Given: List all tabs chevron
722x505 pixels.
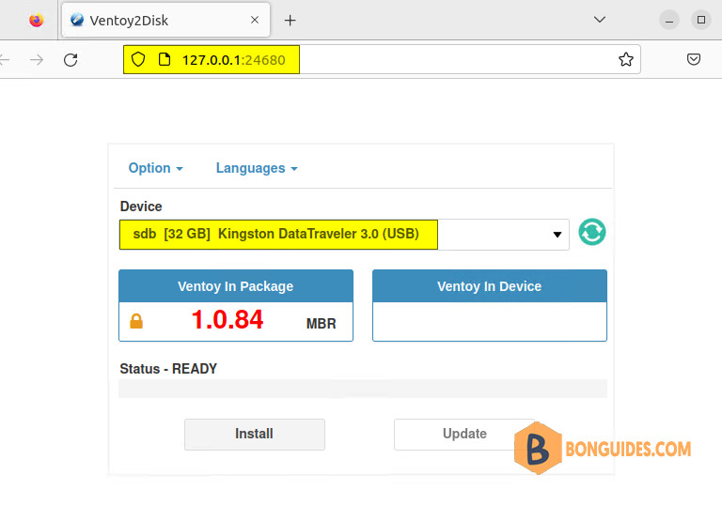Looking at the screenshot, I should [x=600, y=20].
